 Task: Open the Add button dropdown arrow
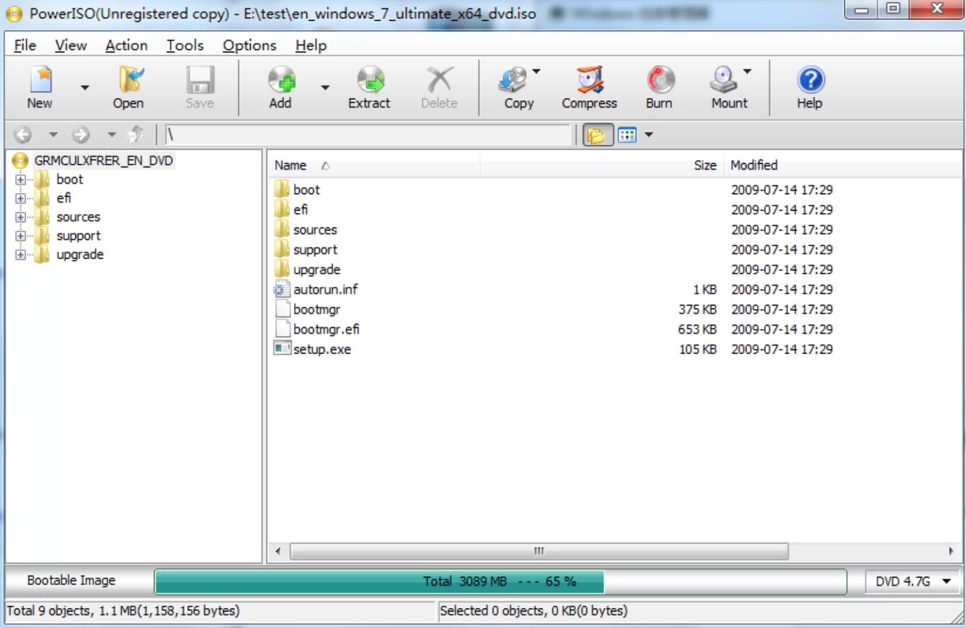pos(325,88)
